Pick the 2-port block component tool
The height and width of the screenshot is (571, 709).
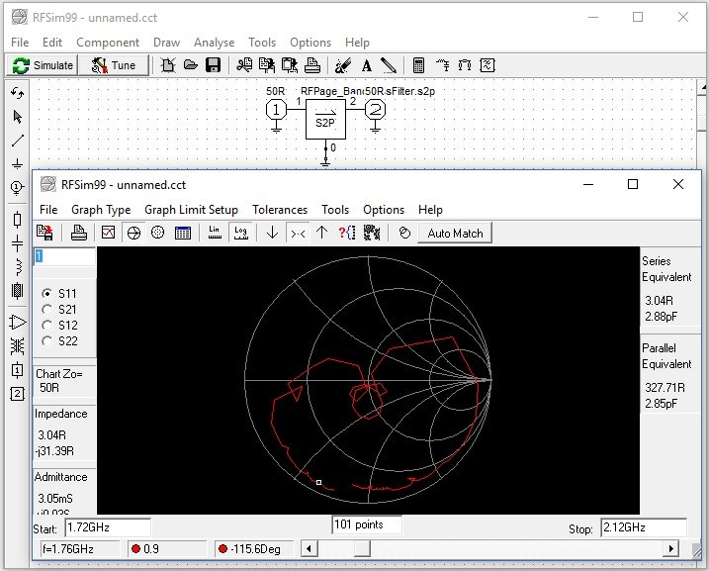pos(17,394)
